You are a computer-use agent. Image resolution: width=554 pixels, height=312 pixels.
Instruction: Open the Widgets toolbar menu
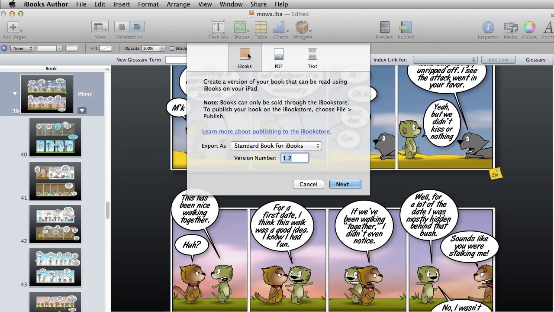point(303,30)
